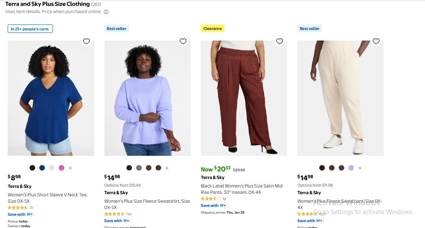Select the pink swatch for V Neck Tee
The image size is (425, 228).
point(61,168)
